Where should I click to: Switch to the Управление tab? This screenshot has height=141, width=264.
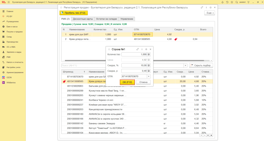[127, 19]
